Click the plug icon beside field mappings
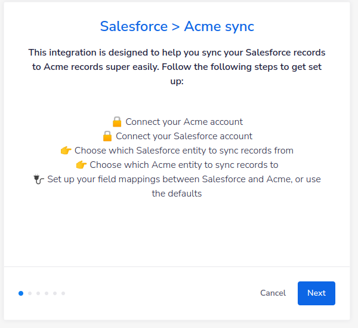 39,179
